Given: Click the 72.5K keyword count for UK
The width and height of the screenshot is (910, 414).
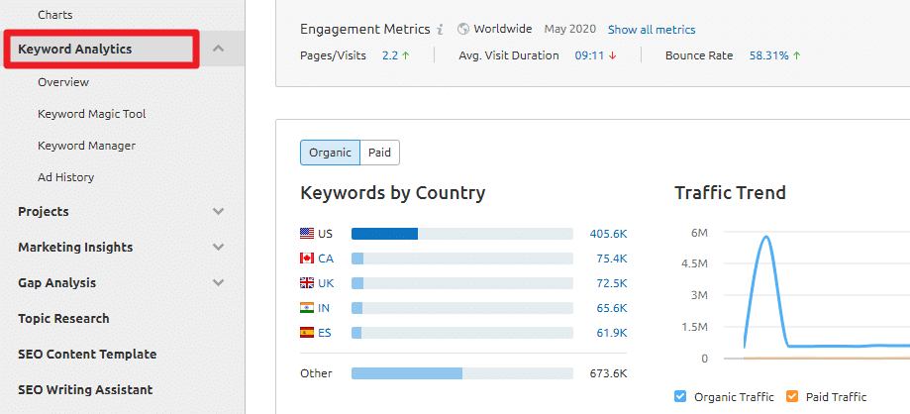Looking at the screenshot, I should click(x=612, y=283).
